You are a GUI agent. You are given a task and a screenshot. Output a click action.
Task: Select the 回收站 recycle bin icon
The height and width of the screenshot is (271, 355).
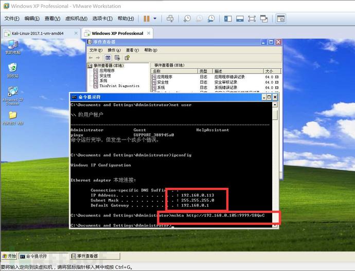pos(13,70)
